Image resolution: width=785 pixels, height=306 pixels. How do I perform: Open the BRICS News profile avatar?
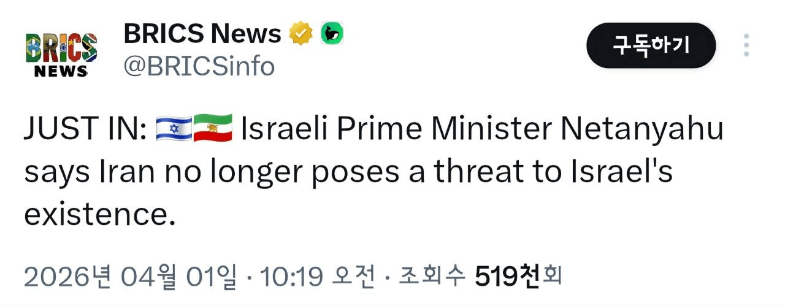coord(61,54)
